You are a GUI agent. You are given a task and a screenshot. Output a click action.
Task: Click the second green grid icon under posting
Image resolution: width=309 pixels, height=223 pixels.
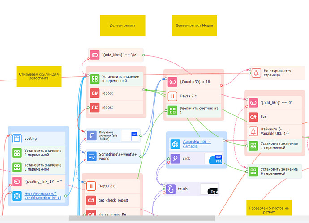17,167
